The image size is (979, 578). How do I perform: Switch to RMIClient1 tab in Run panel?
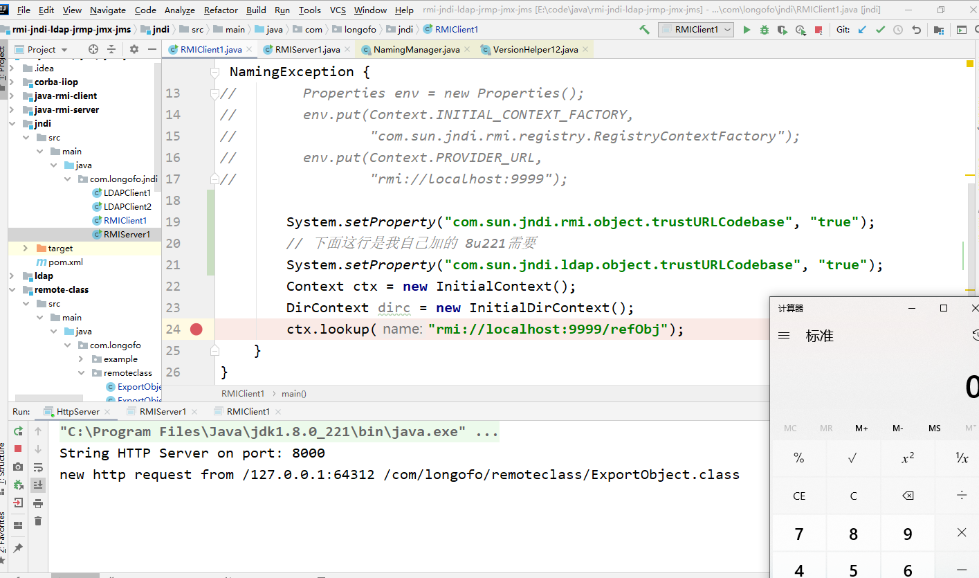coord(248,411)
